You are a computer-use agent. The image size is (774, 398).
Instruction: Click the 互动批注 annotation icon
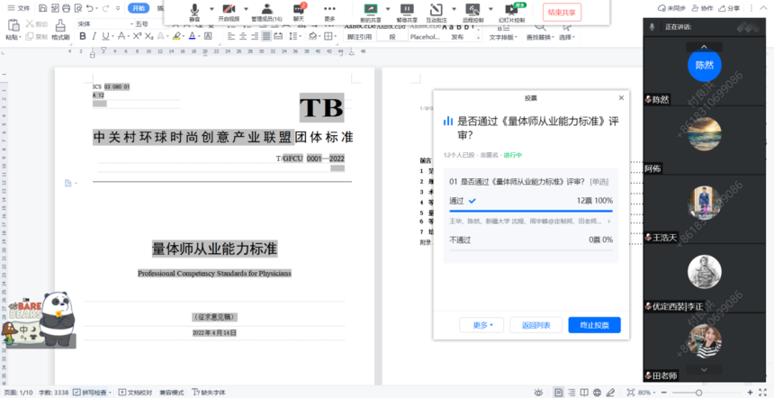(x=436, y=12)
